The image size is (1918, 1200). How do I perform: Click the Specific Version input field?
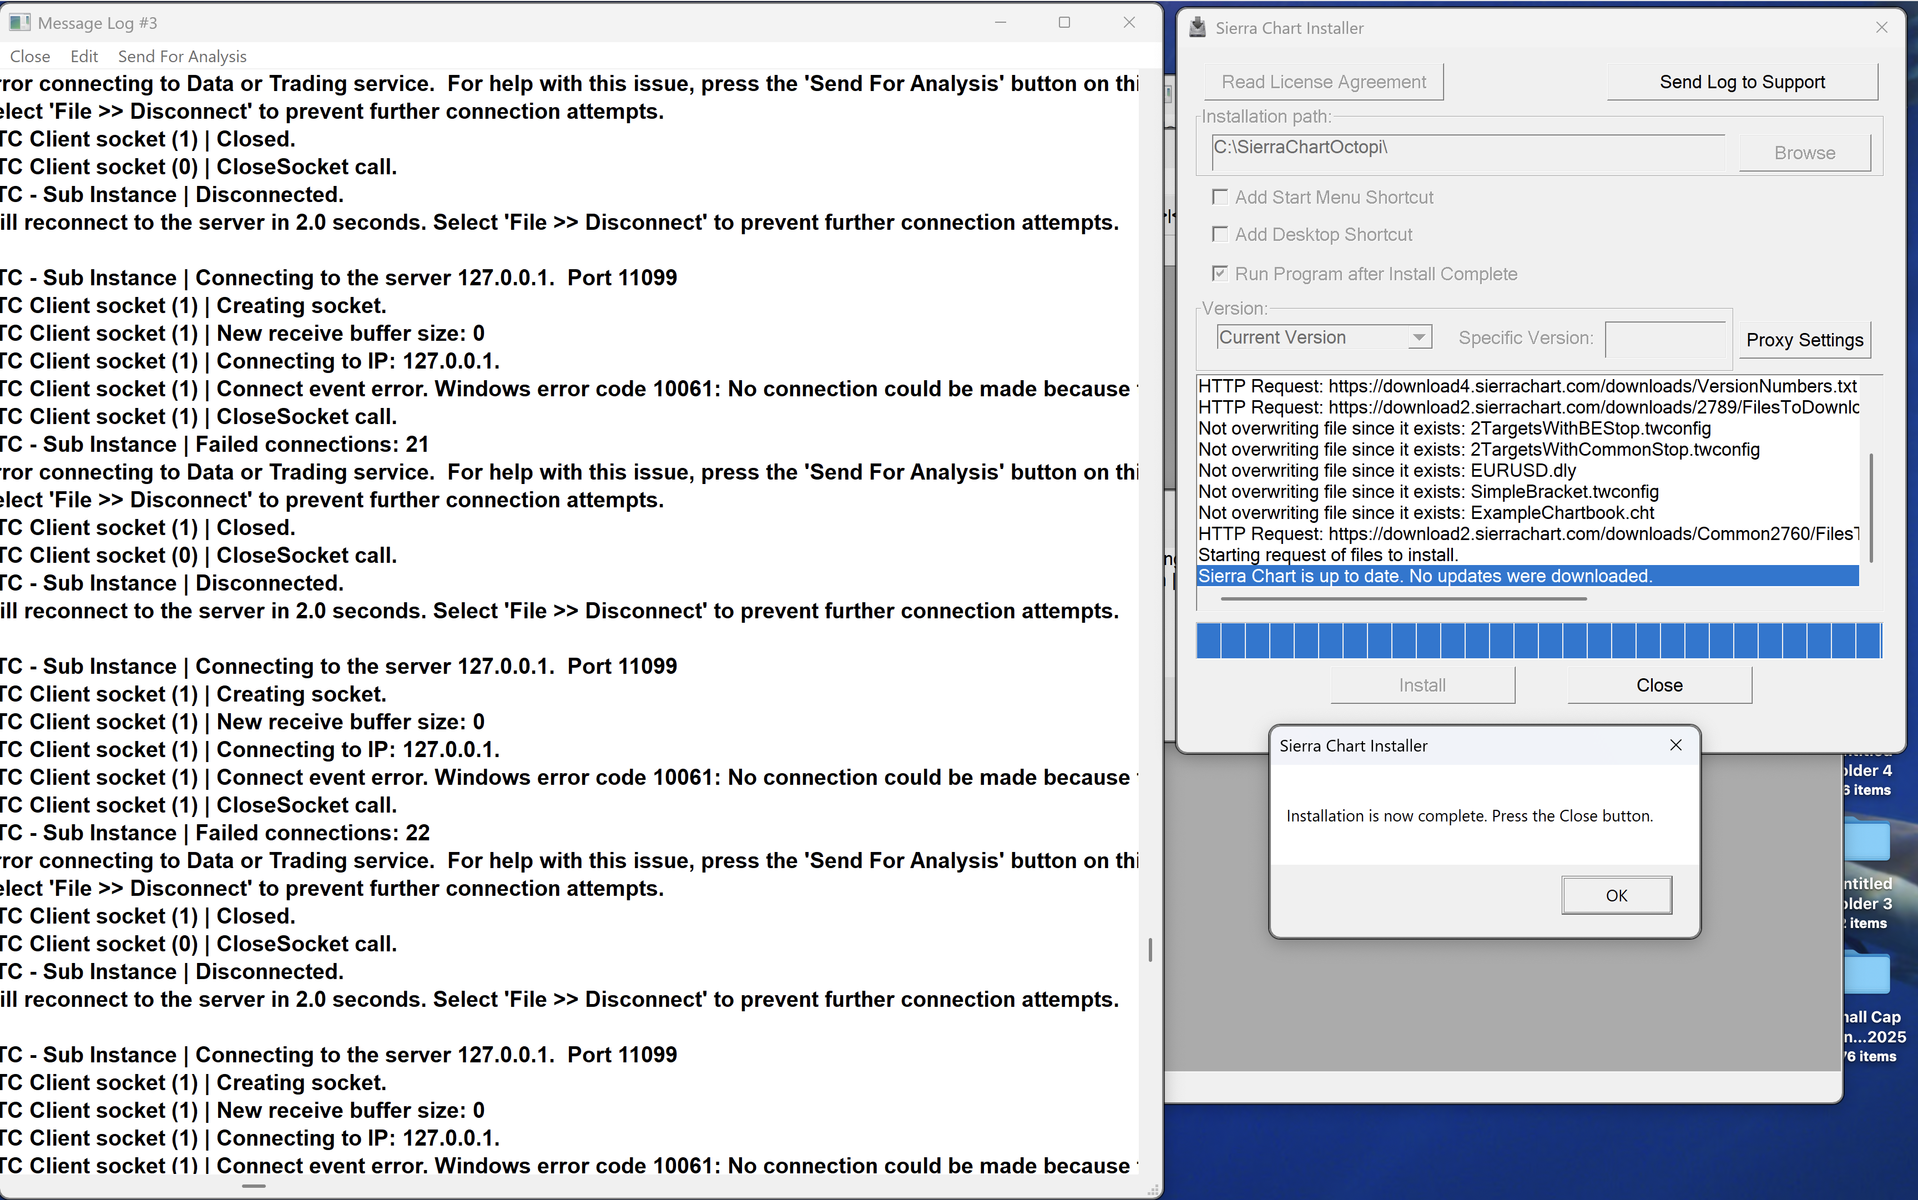1665,340
